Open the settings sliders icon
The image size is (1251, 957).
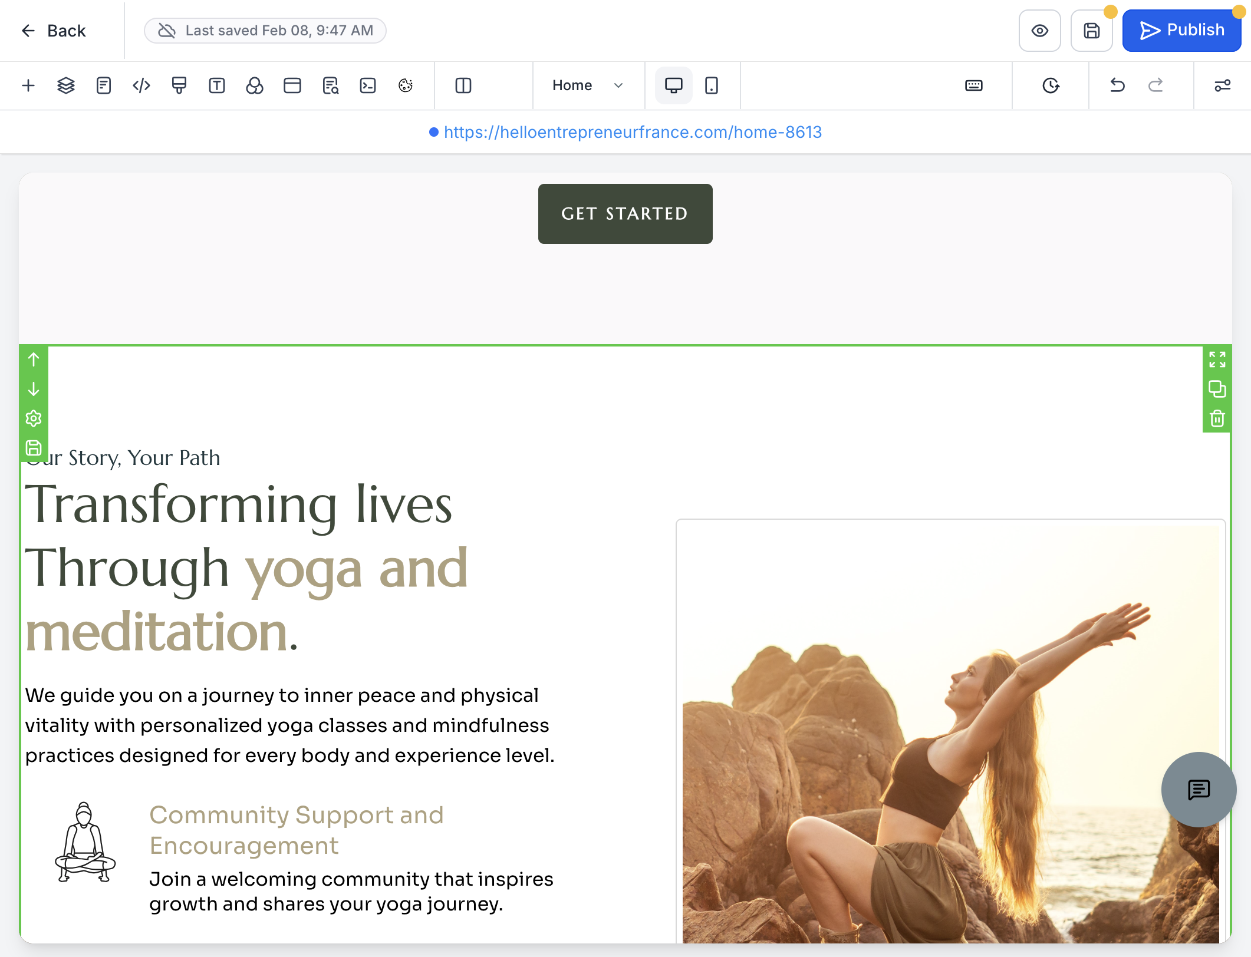click(x=1223, y=86)
